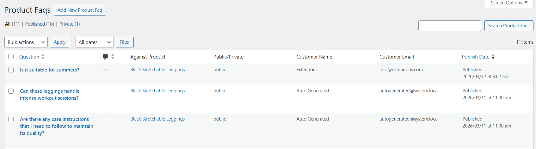The height and width of the screenshot is (149, 536).
Task: Open Black Stretchable Leggings in care instructions row
Action: click(x=157, y=119)
